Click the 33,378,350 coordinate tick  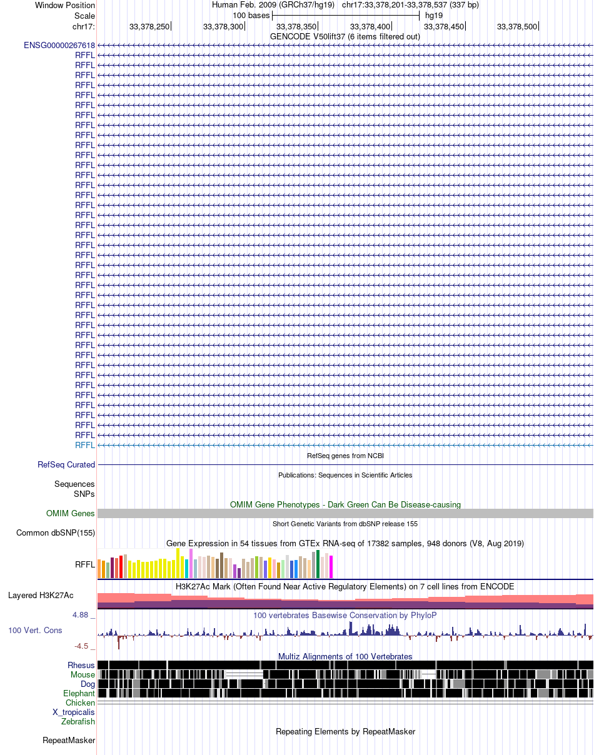point(297,26)
